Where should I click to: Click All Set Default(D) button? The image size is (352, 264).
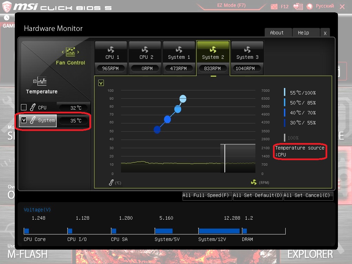[x=258, y=196]
